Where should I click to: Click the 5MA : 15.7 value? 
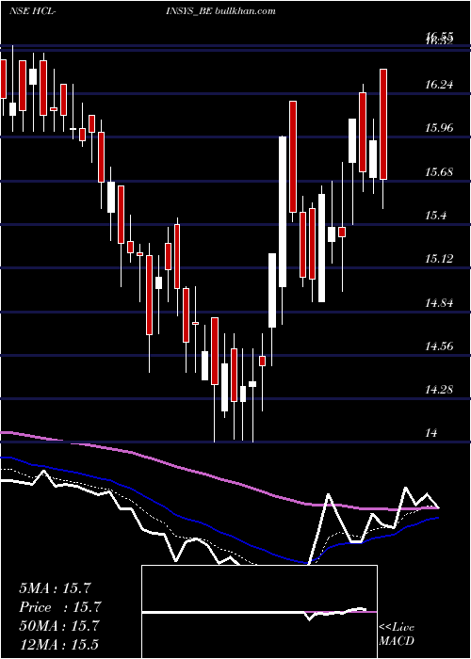[x=55, y=588]
